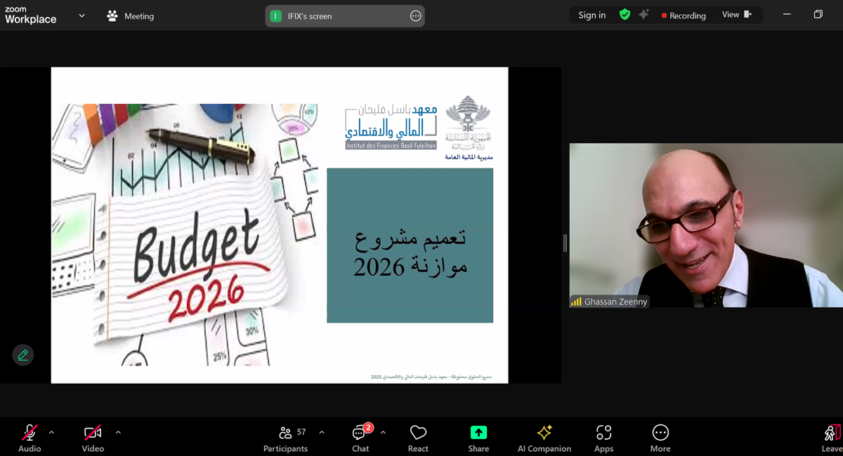Expand the caret next to Chat

(x=383, y=432)
